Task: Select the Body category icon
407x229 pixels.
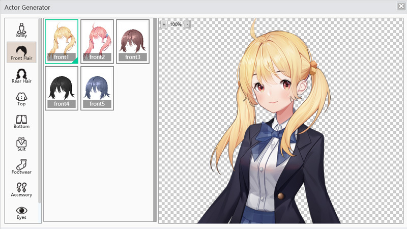Action: 21,30
